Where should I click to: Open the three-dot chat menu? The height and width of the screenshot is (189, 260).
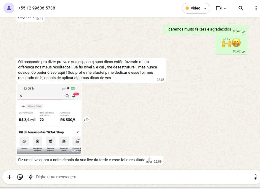[256, 8]
